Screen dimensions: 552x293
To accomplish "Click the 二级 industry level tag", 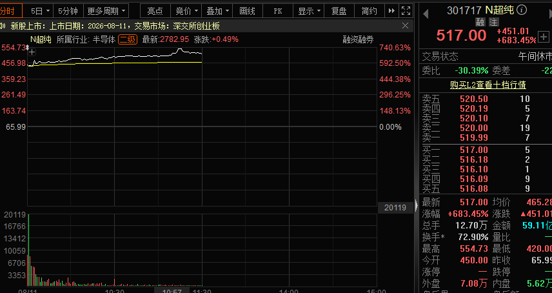I will pyautogui.click(x=128, y=39).
